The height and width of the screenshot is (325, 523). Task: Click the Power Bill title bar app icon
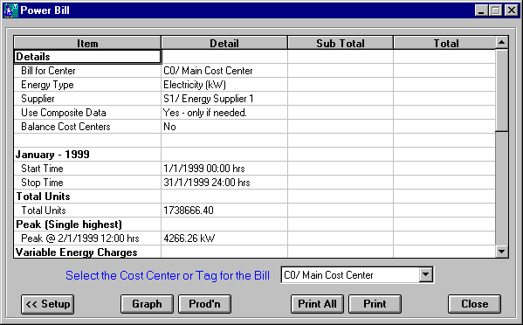coord(10,10)
